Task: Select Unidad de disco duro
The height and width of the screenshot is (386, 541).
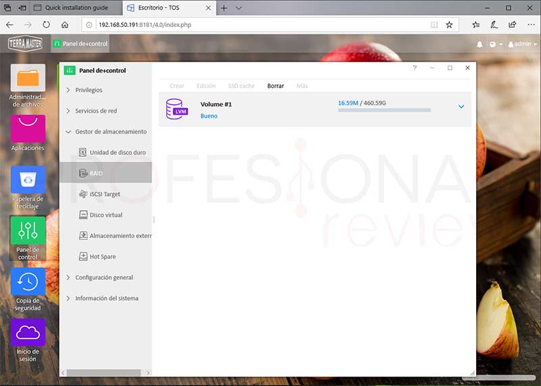Action: click(112, 153)
